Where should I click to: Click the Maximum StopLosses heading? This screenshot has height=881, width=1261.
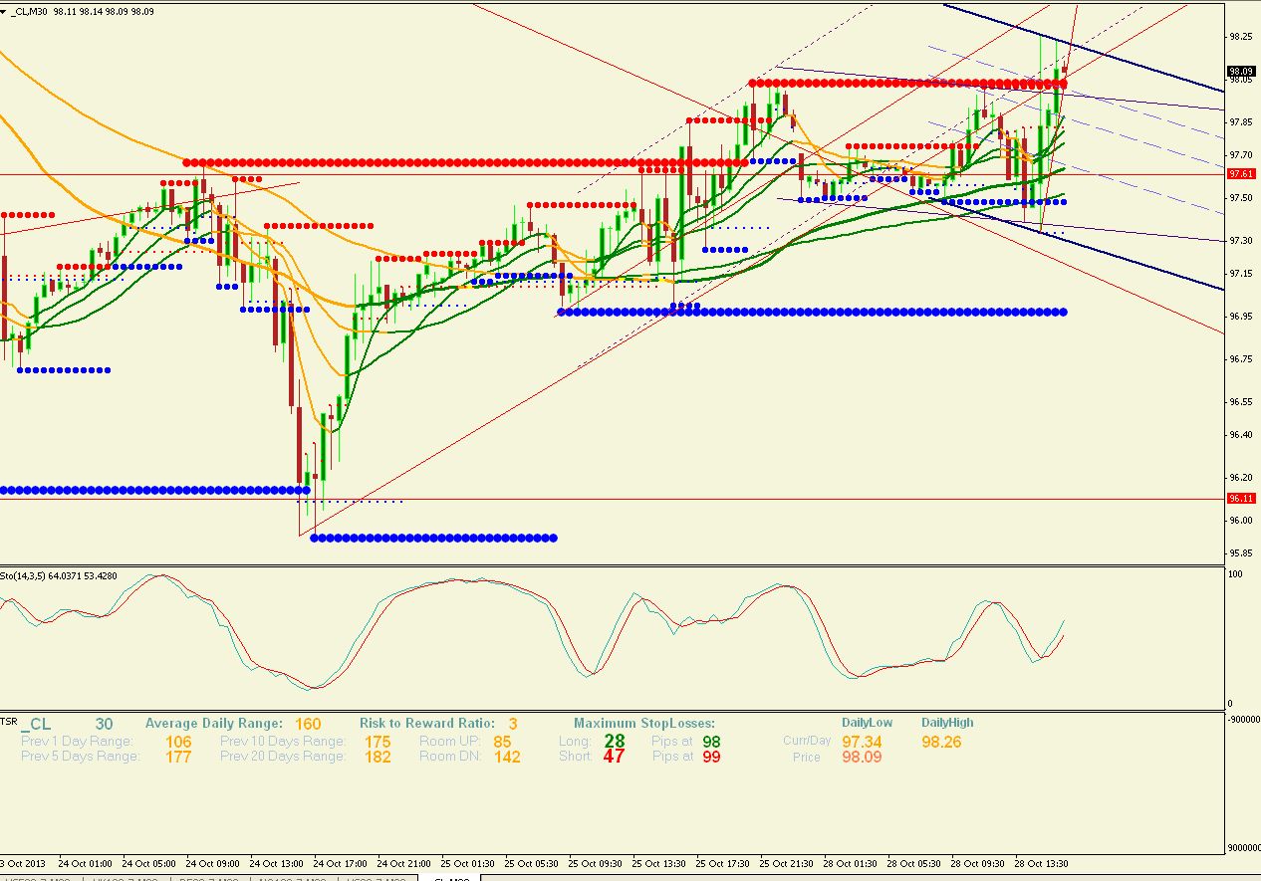coord(644,724)
